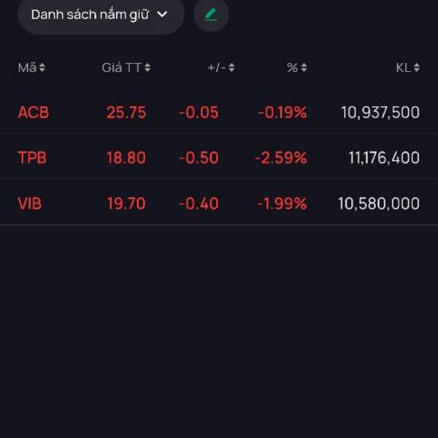Sort by % column arrows
Image resolution: width=438 pixels, height=438 pixels.
[x=304, y=68]
